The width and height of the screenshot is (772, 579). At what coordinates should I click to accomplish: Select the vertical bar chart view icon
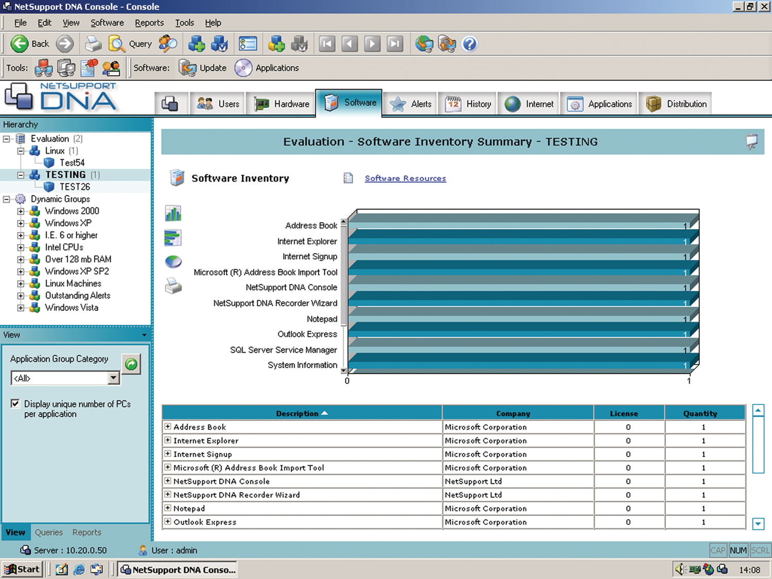[x=173, y=213]
